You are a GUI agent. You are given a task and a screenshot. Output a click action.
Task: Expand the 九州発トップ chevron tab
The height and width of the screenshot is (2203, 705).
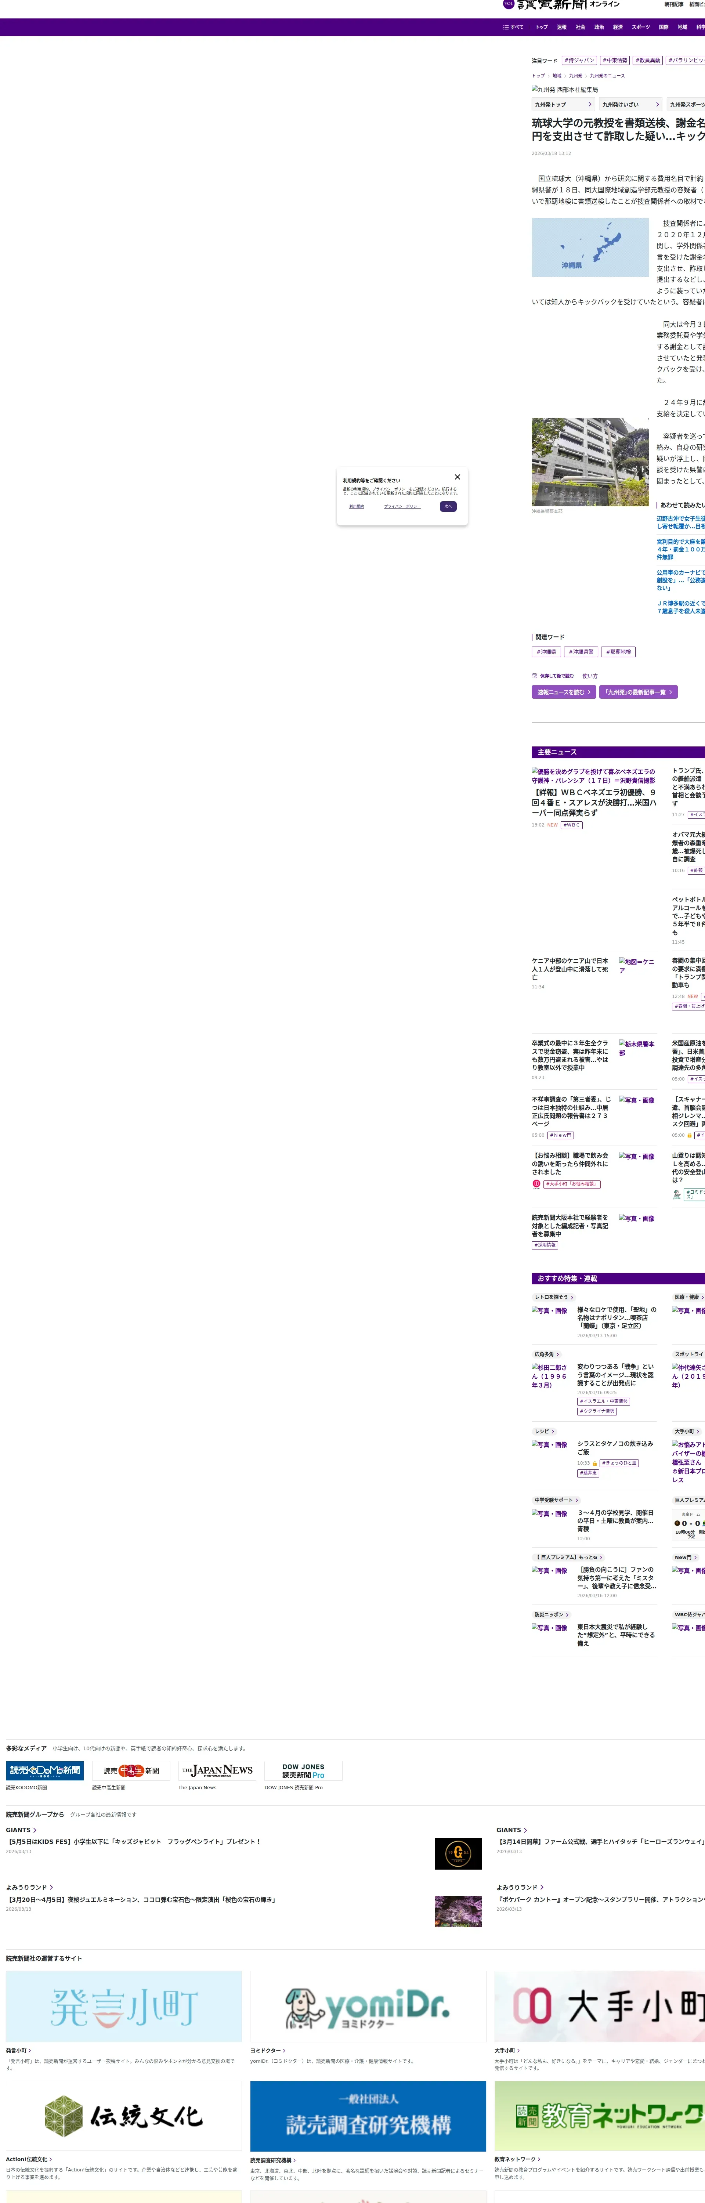[563, 104]
